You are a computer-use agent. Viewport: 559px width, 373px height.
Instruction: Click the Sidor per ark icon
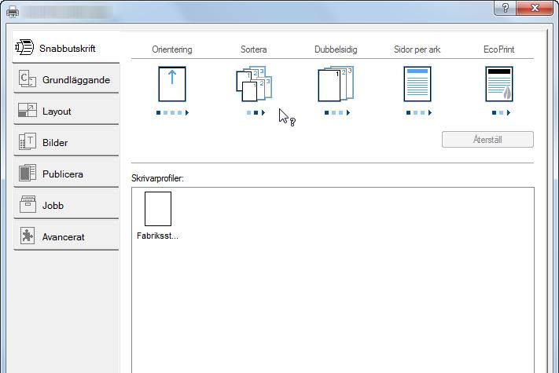click(x=417, y=84)
